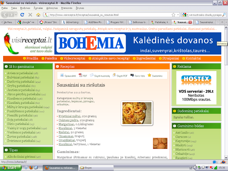This screenshot has width=228, height=171.
Task: Open the Windows start button
Action: point(10,168)
